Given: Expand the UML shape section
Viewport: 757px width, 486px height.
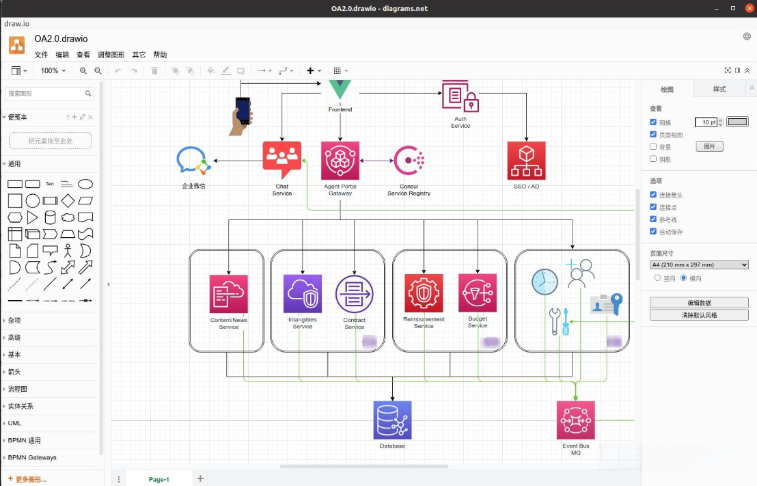Looking at the screenshot, I should pos(15,423).
